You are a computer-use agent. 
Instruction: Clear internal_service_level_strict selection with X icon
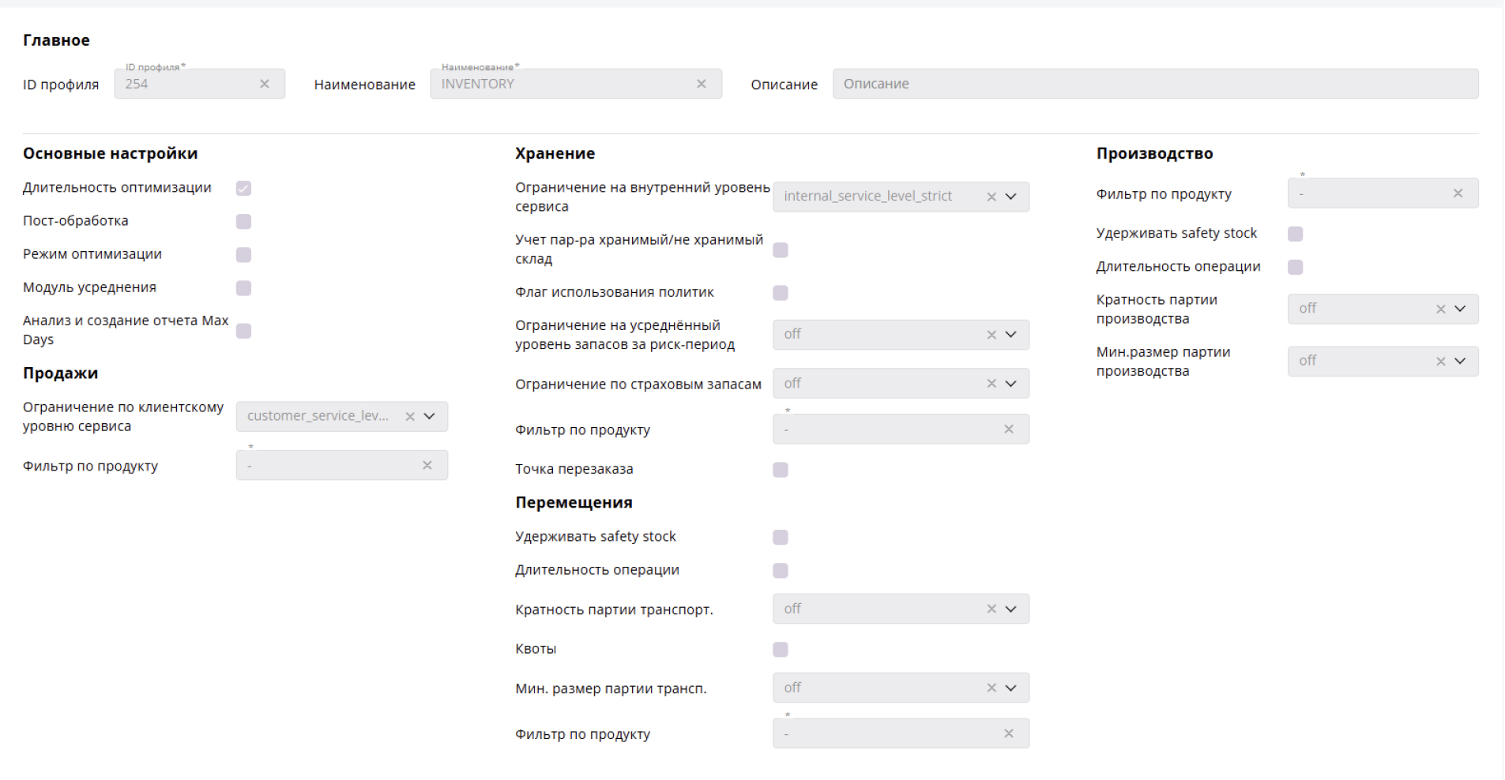(991, 197)
